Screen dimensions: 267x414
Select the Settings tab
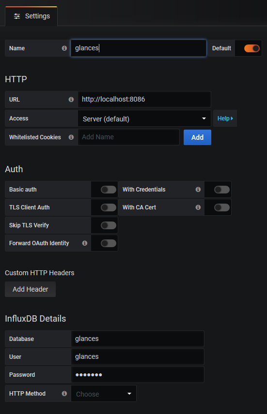(31, 16)
